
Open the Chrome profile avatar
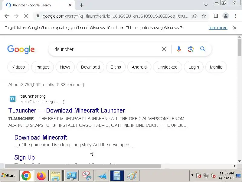(225, 16)
